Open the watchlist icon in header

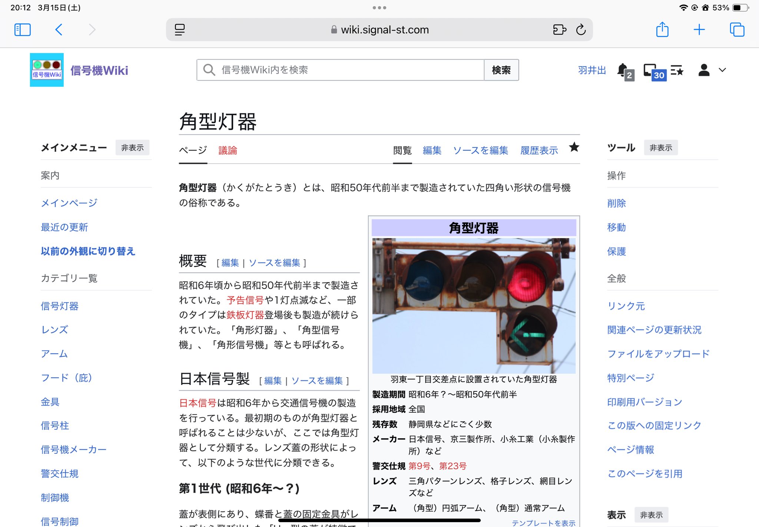point(677,70)
